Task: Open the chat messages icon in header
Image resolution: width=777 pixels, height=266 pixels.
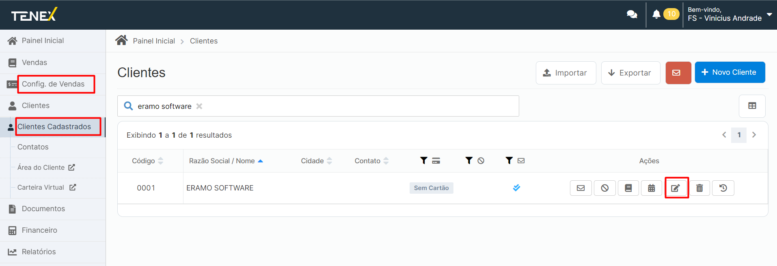Action: point(632,15)
